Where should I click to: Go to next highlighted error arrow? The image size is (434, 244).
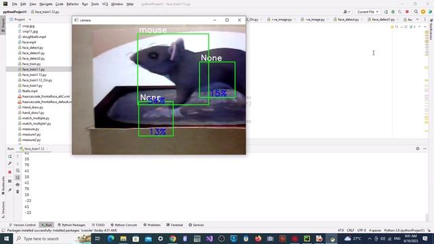tap(425, 27)
